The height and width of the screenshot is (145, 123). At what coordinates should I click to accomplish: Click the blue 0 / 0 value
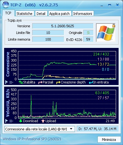105,69
